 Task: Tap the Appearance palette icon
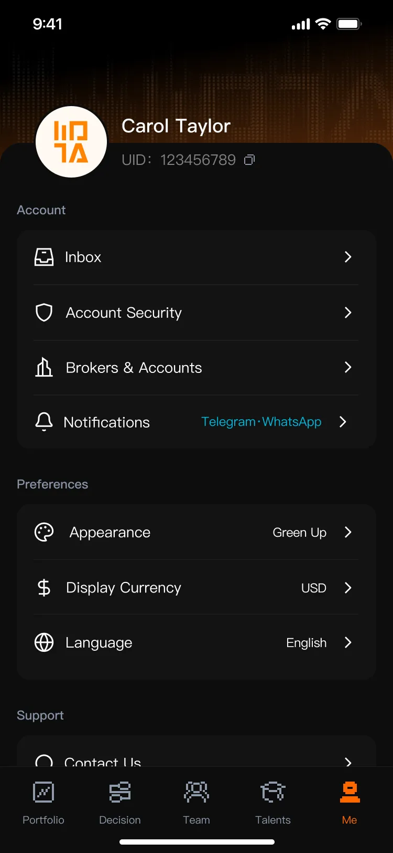tap(44, 532)
